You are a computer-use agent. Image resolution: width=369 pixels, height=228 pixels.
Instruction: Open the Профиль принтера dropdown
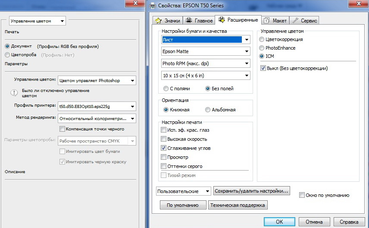pyautogui.click(x=97, y=106)
